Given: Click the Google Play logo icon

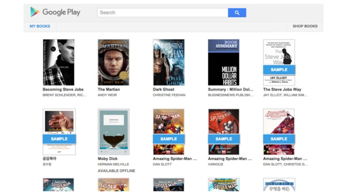Looking at the screenshot, I should (35, 12).
